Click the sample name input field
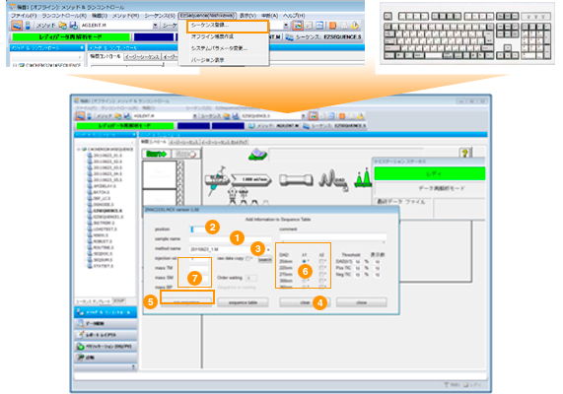Image resolution: width=563 pixels, height=394 pixels. tap(230, 239)
